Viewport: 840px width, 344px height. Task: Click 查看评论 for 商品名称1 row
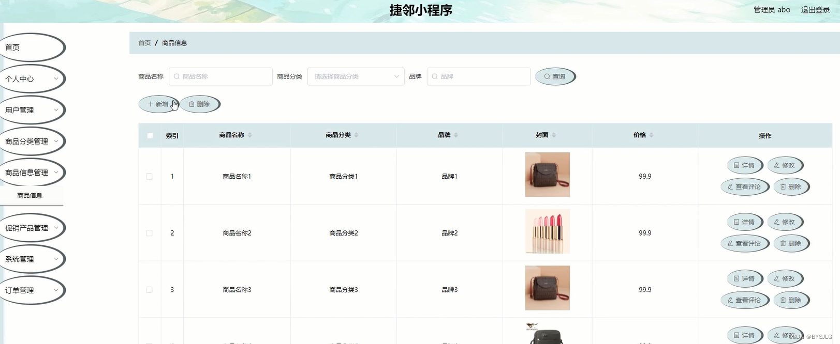745,187
